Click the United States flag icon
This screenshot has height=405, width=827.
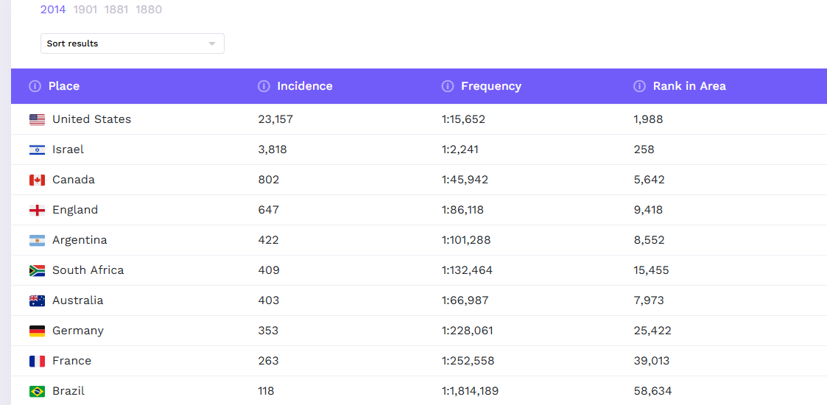(x=37, y=119)
